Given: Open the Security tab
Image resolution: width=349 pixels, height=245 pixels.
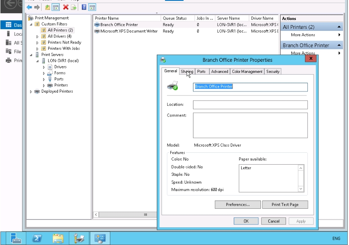Looking at the screenshot, I should [x=272, y=71].
